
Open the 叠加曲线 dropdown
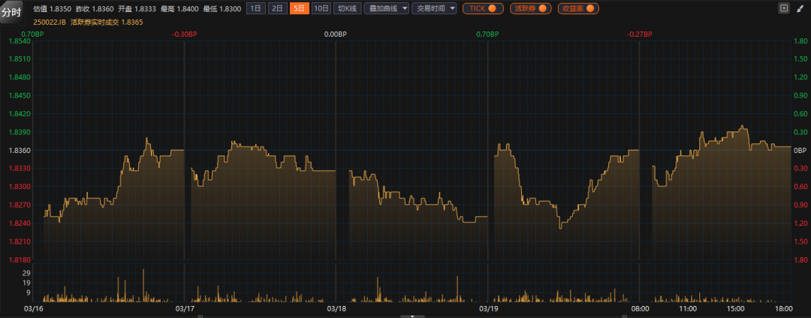[386, 8]
